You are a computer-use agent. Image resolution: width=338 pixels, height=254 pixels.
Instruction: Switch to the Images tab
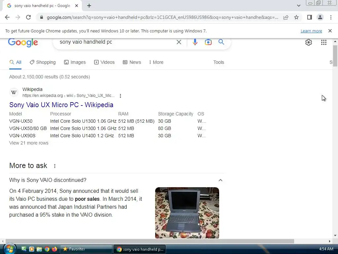click(x=75, y=63)
